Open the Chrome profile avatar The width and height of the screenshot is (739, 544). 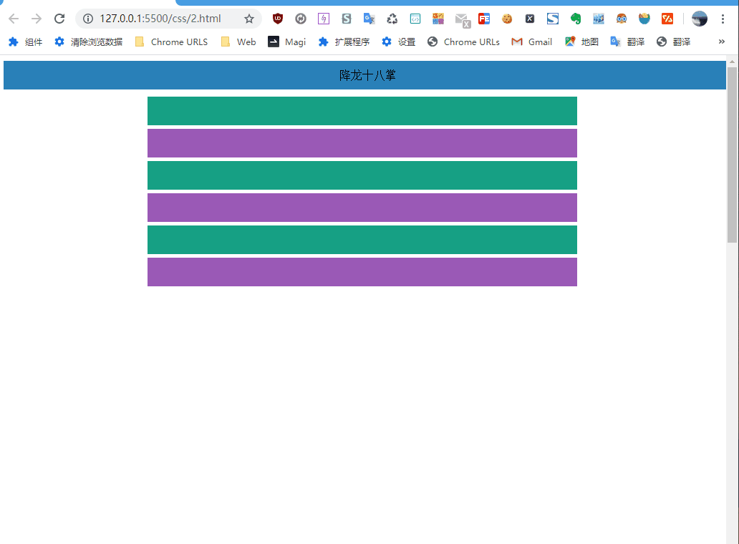[698, 19]
